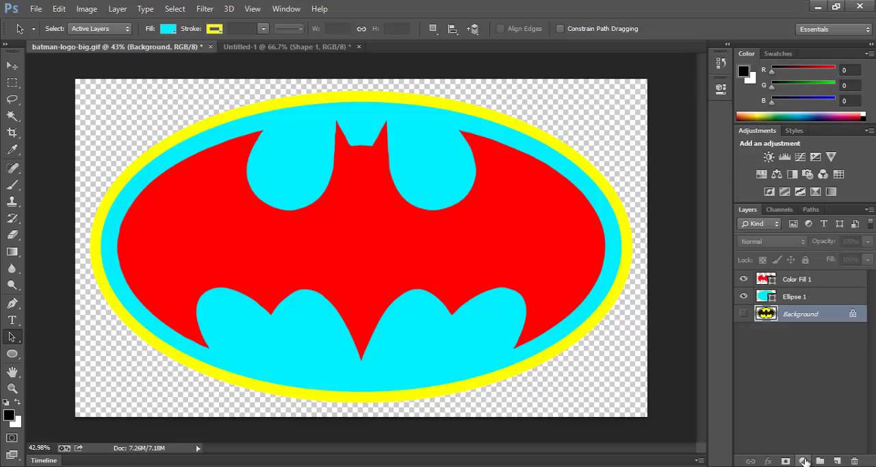
Task: Click the delete layer trash icon
Action: (x=854, y=462)
